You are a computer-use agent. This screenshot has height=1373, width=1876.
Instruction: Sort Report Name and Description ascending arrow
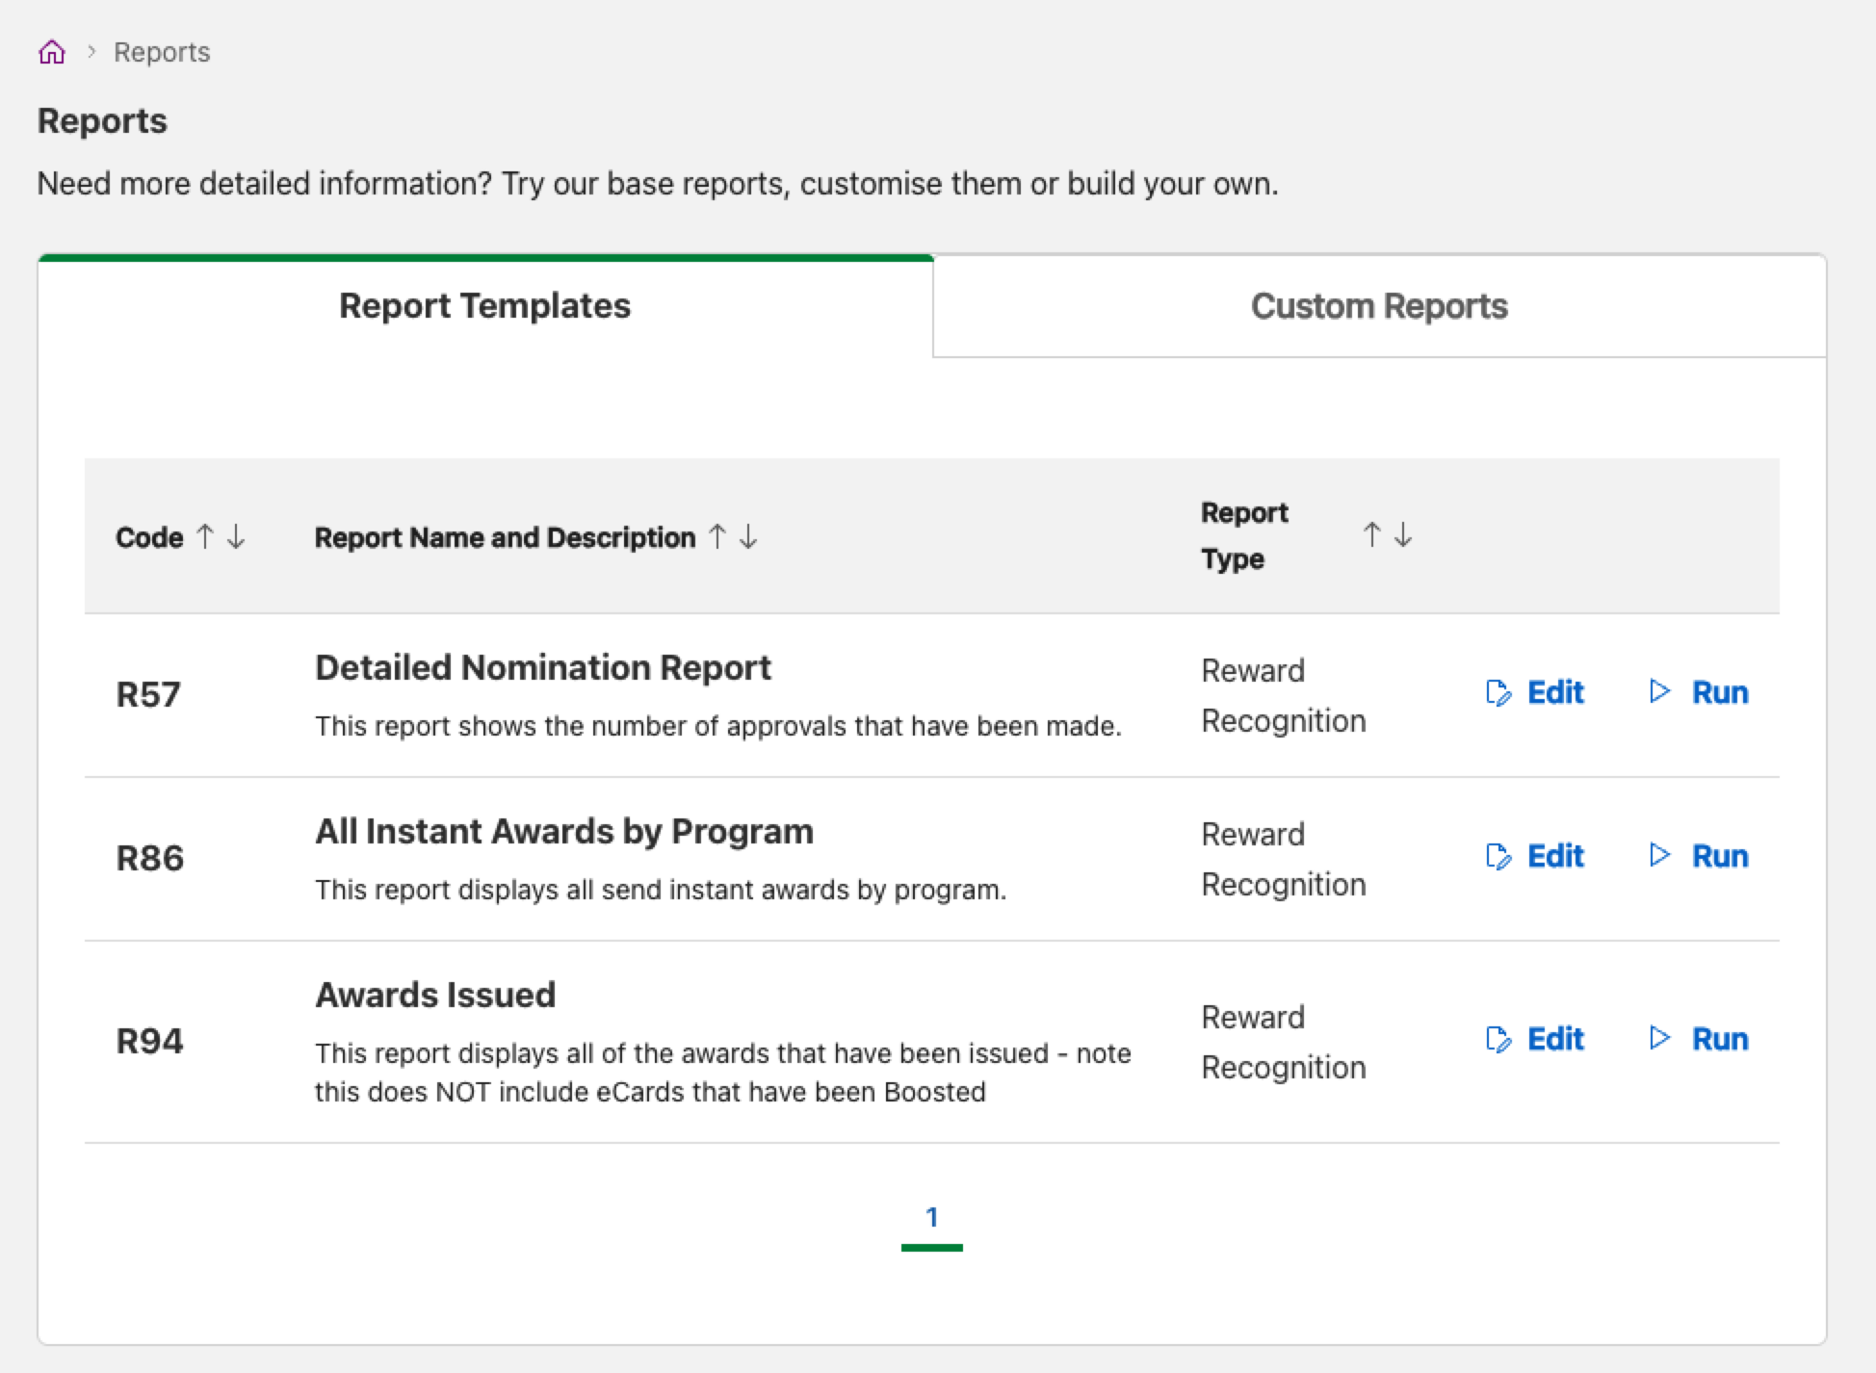pyautogui.click(x=717, y=536)
